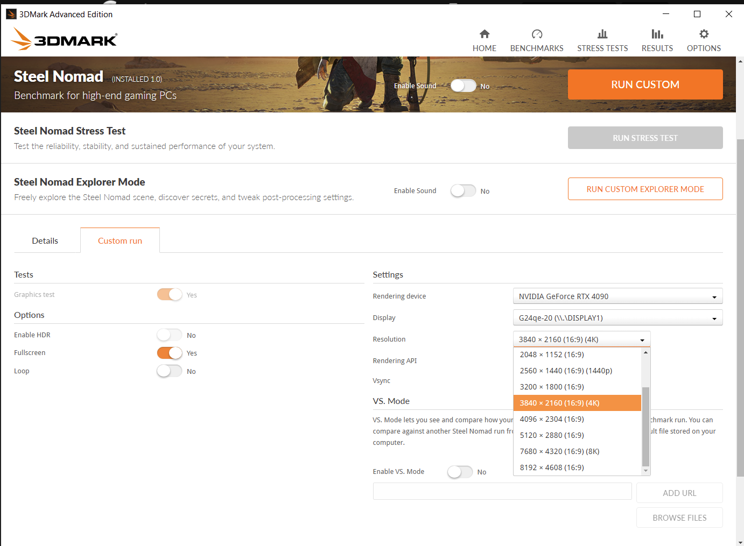Select 2048 × 1152 resolution
The height and width of the screenshot is (546, 744).
[x=578, y=354]
